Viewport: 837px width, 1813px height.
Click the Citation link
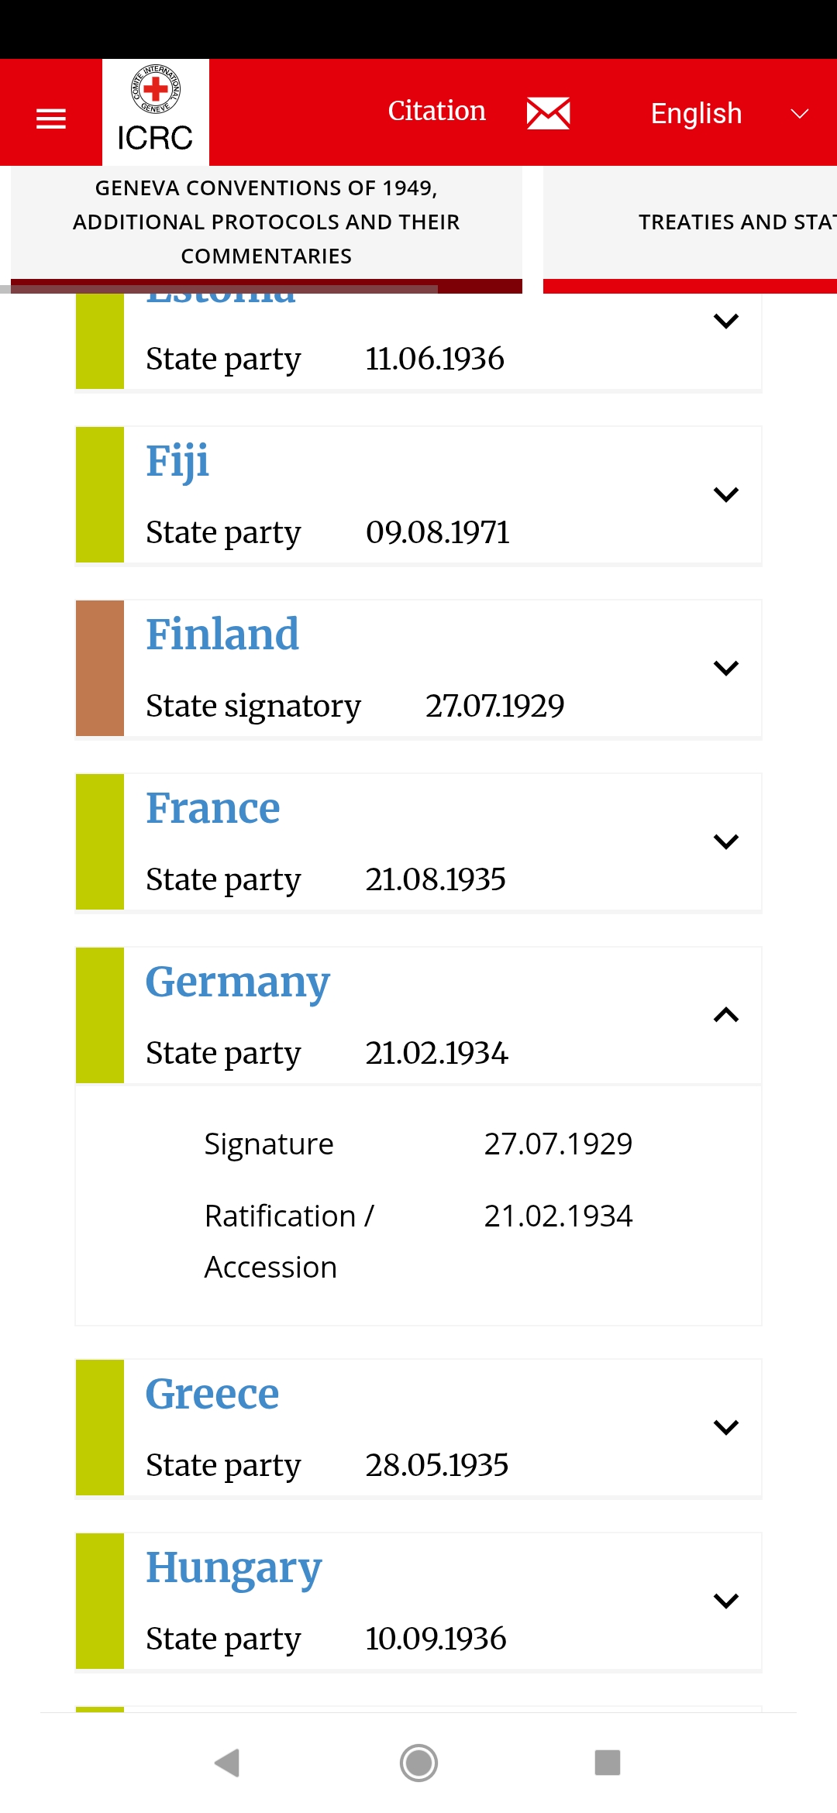point(436,112)
